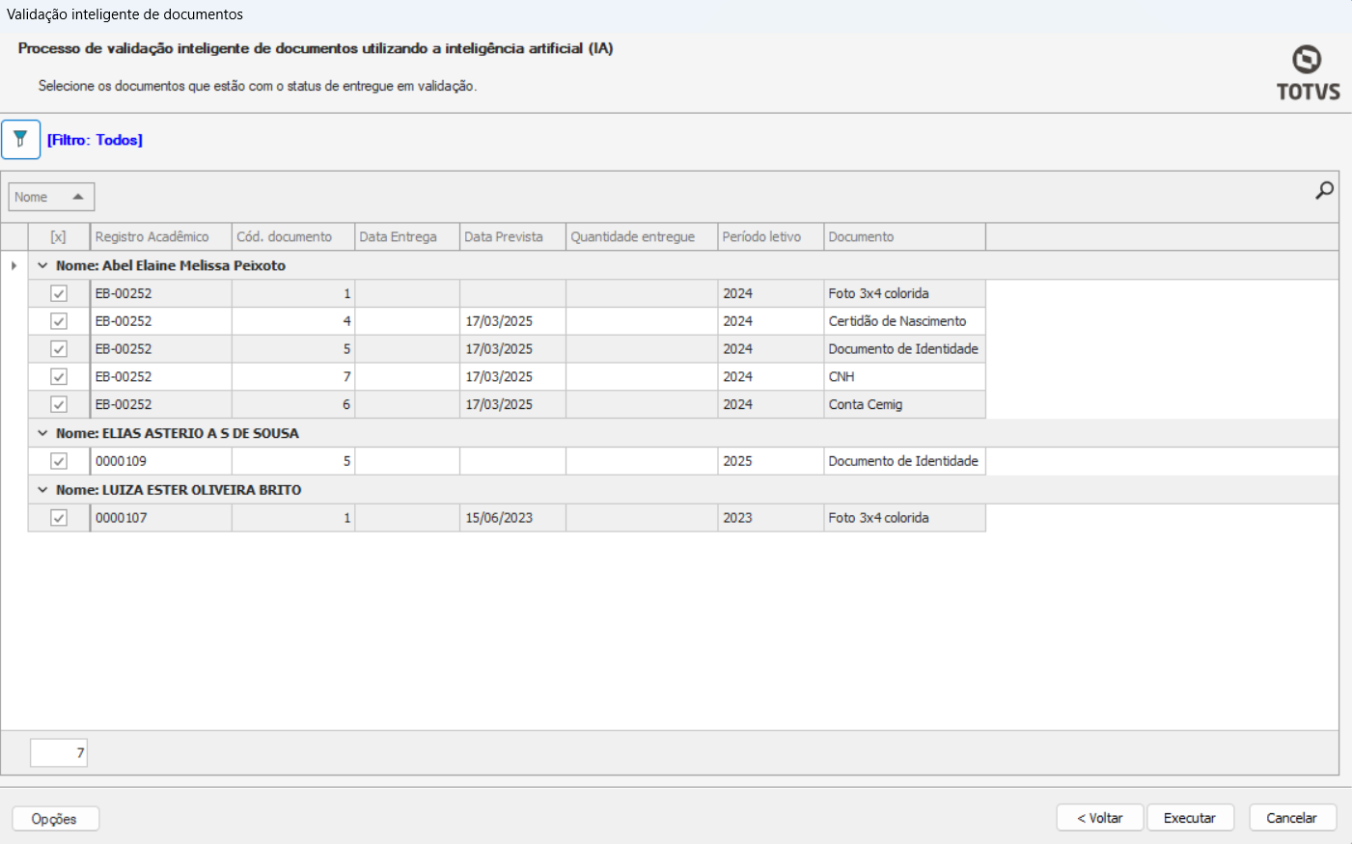The width and height of the screenshot is (1352, 844).
Task: Sort by Data Entrega column header
Action: click(x=407, y=237)
